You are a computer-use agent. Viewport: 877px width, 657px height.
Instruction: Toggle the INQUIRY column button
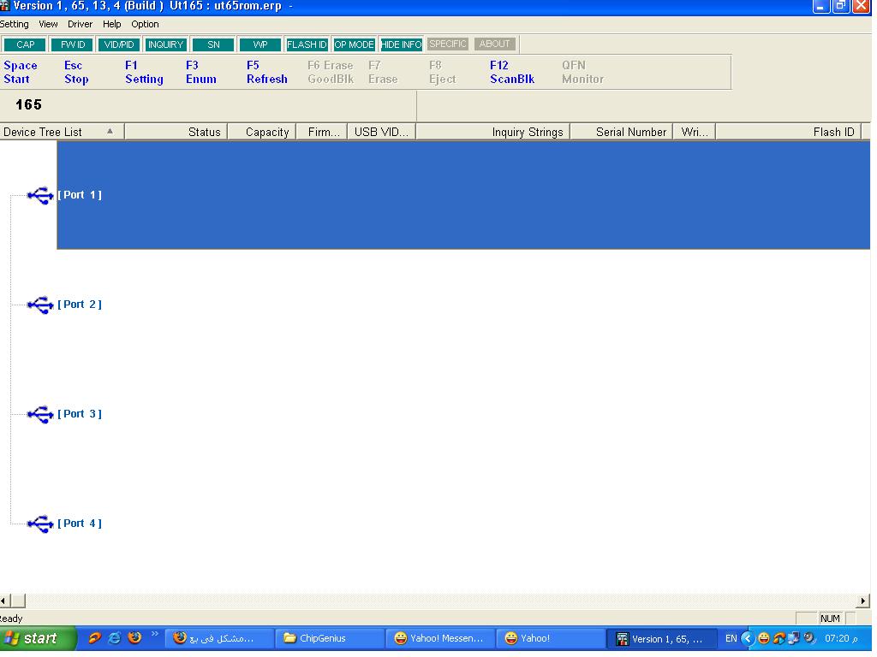pos(165,44)
